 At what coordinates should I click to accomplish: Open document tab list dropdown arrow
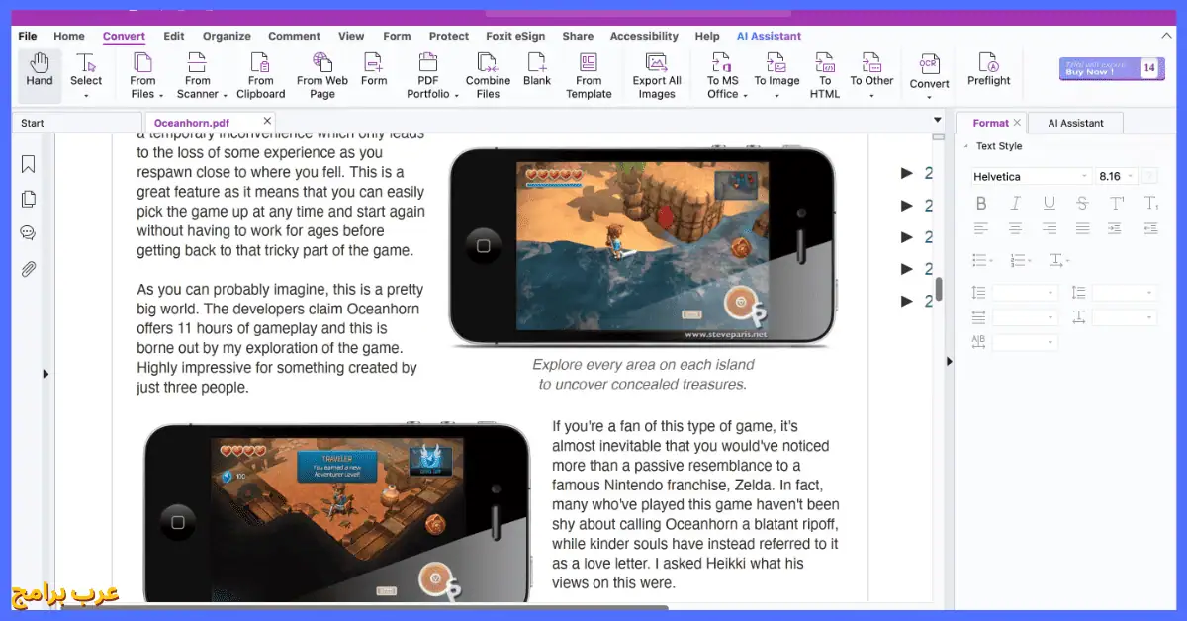pos(938,121)
